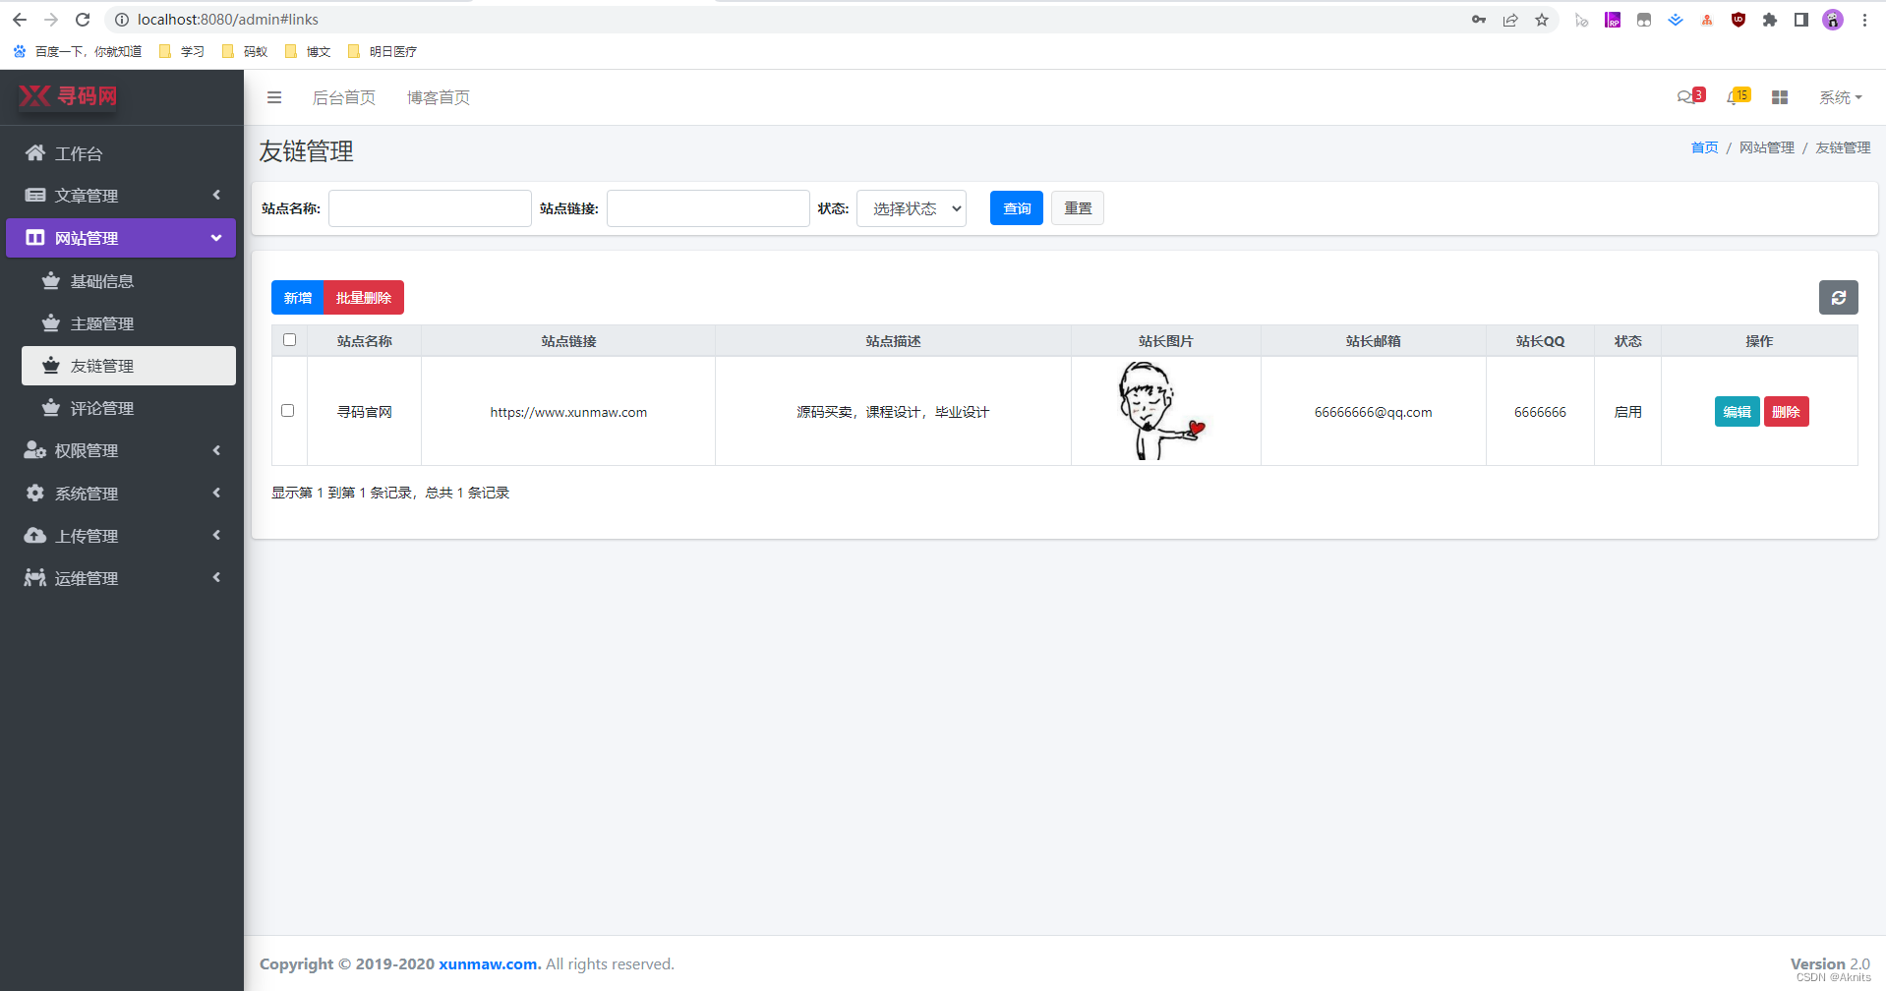Open the 学习 bookmark folder
Viewport: 1886px width, 991px height.
[182, 51]
